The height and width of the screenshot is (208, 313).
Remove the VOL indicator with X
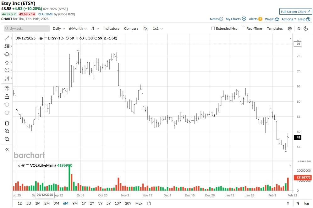(19, 166)
